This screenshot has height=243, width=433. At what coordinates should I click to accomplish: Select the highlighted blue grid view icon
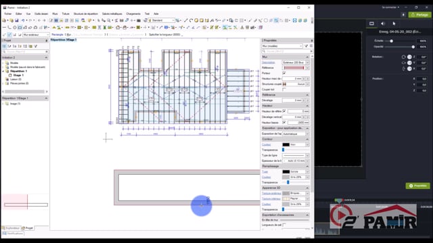pos(56,20)
